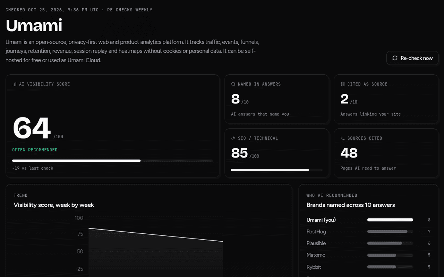Image resolution: width=444 pixels, height=277 pixels.
Task: Click the 48 value under Sources Cited
Action: [x=349, y=153]
